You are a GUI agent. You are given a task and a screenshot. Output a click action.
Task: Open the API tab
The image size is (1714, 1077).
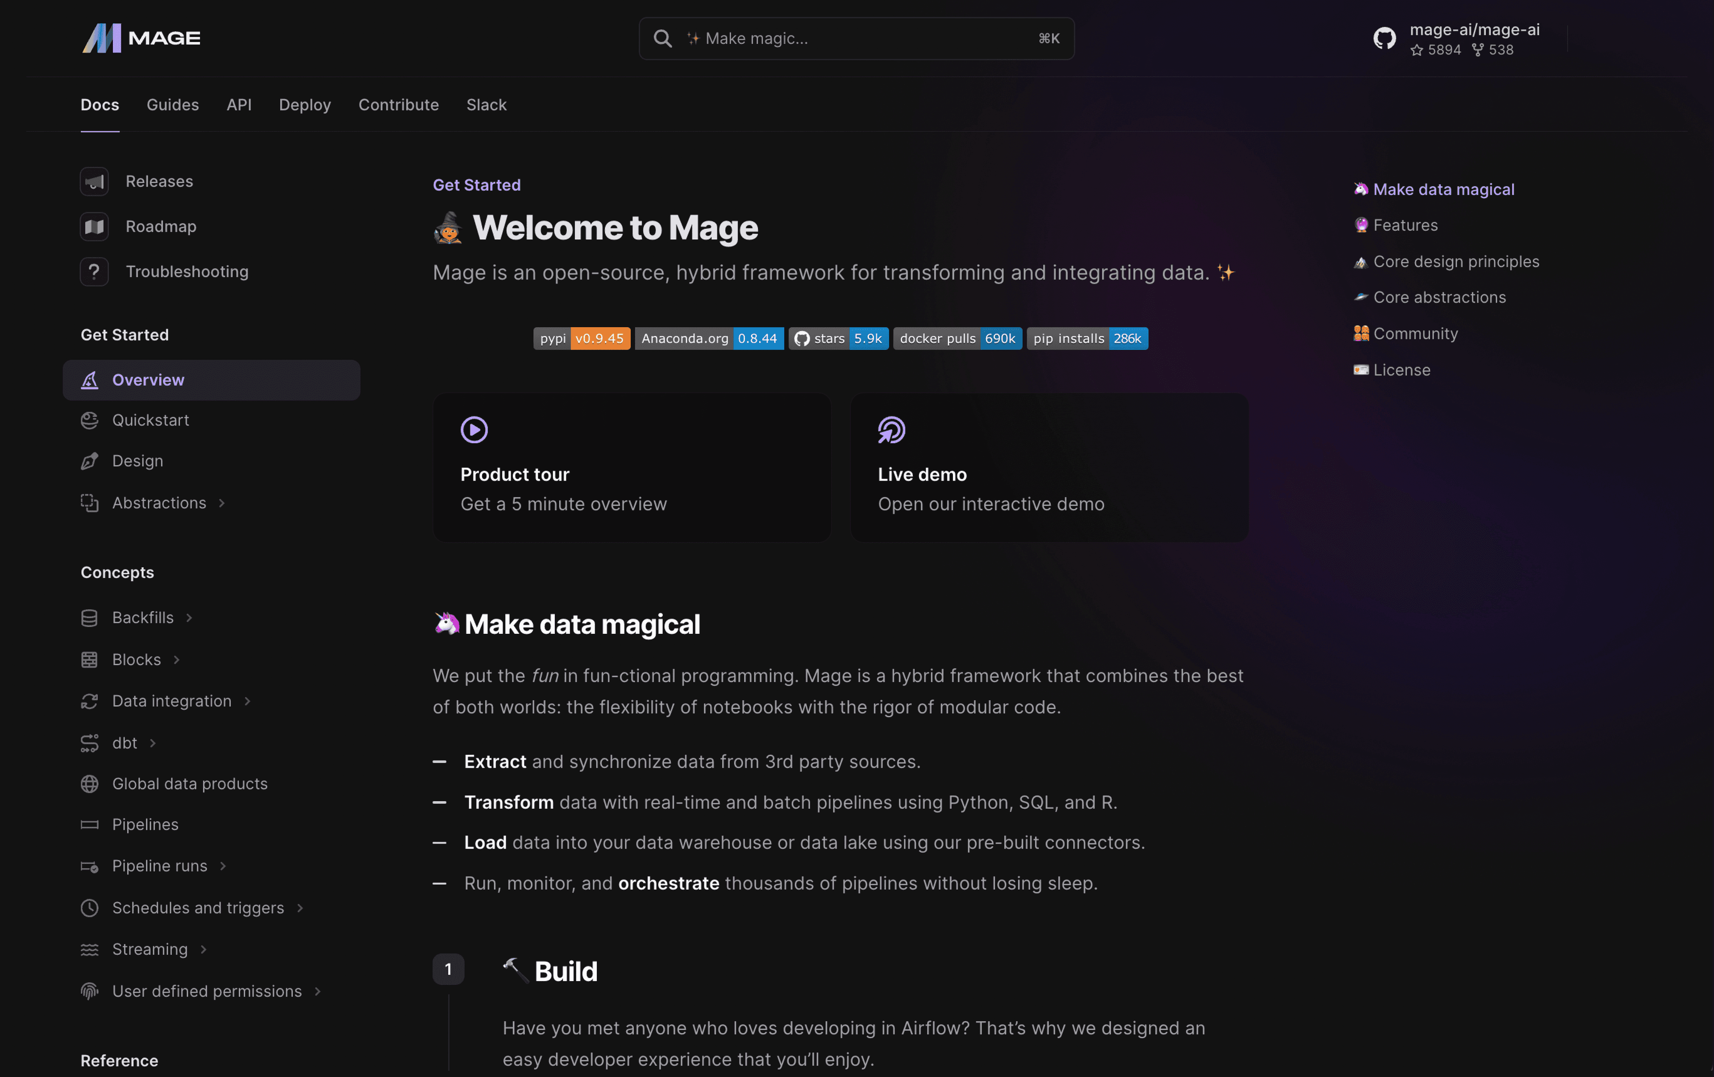coord(238,105)
